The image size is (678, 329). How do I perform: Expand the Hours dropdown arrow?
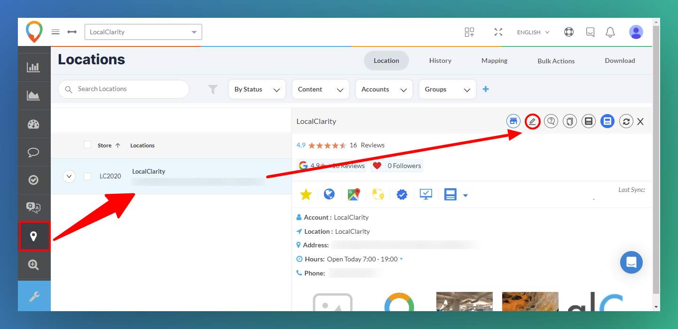coord(401,259)
